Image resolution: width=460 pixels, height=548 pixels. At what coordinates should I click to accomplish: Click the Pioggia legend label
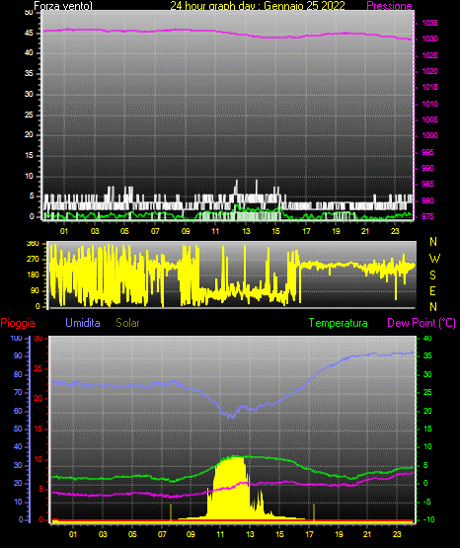tap(18, 323)
